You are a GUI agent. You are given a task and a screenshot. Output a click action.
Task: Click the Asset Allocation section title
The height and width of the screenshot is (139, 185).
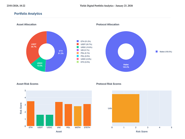pos(27,25)
